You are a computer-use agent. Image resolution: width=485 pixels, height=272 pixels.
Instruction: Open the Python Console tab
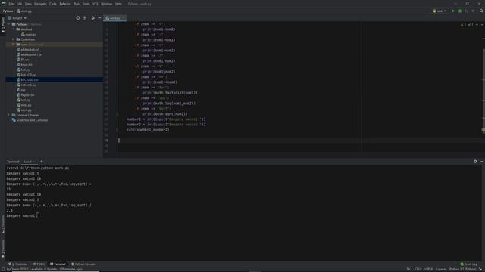tap(83, 264)
